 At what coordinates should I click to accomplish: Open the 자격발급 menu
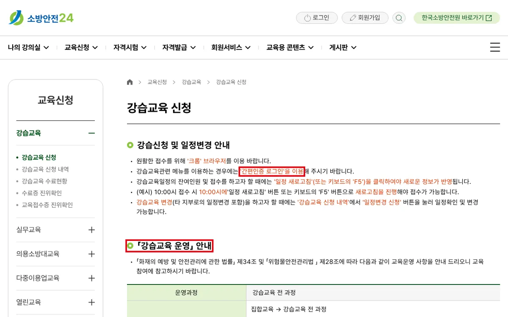click(179, 47)
